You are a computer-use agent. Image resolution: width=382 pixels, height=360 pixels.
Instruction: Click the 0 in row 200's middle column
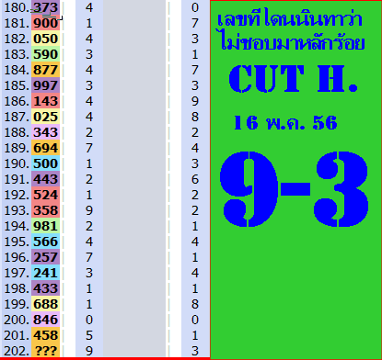coord(89,320)
